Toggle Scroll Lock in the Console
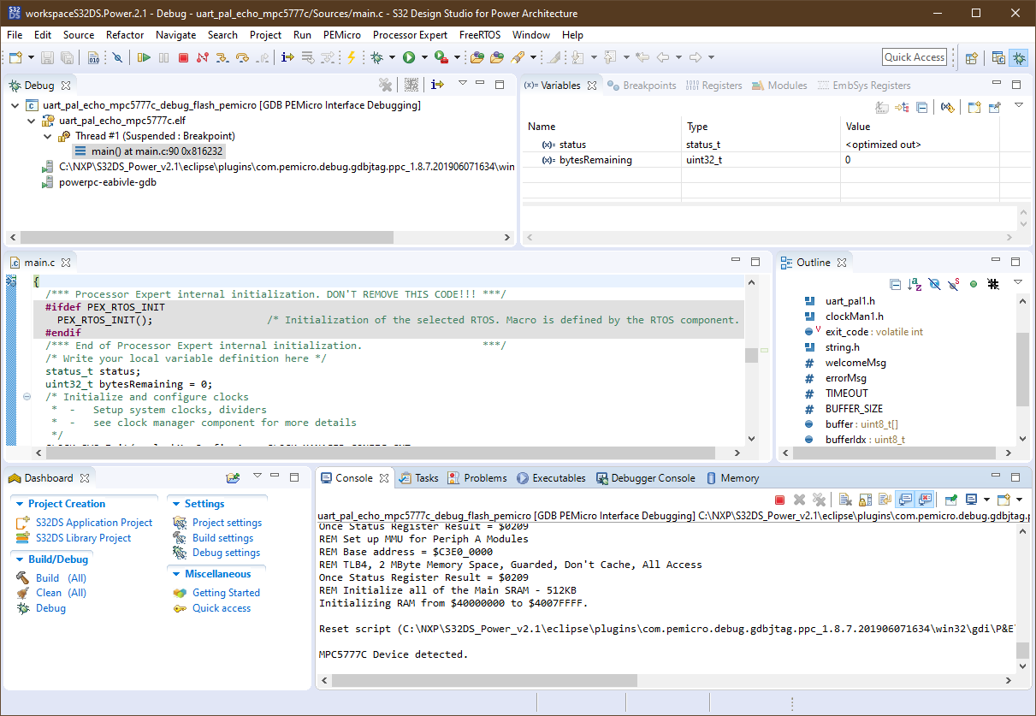This screenshot has height=716, width=1036. [864, 500]
